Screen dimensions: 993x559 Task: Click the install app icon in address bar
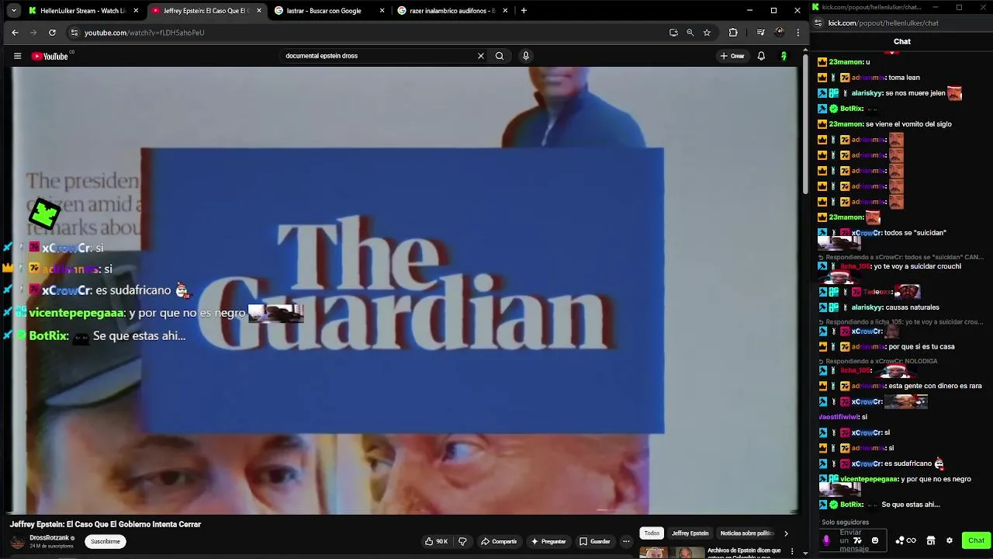(673, 33)
